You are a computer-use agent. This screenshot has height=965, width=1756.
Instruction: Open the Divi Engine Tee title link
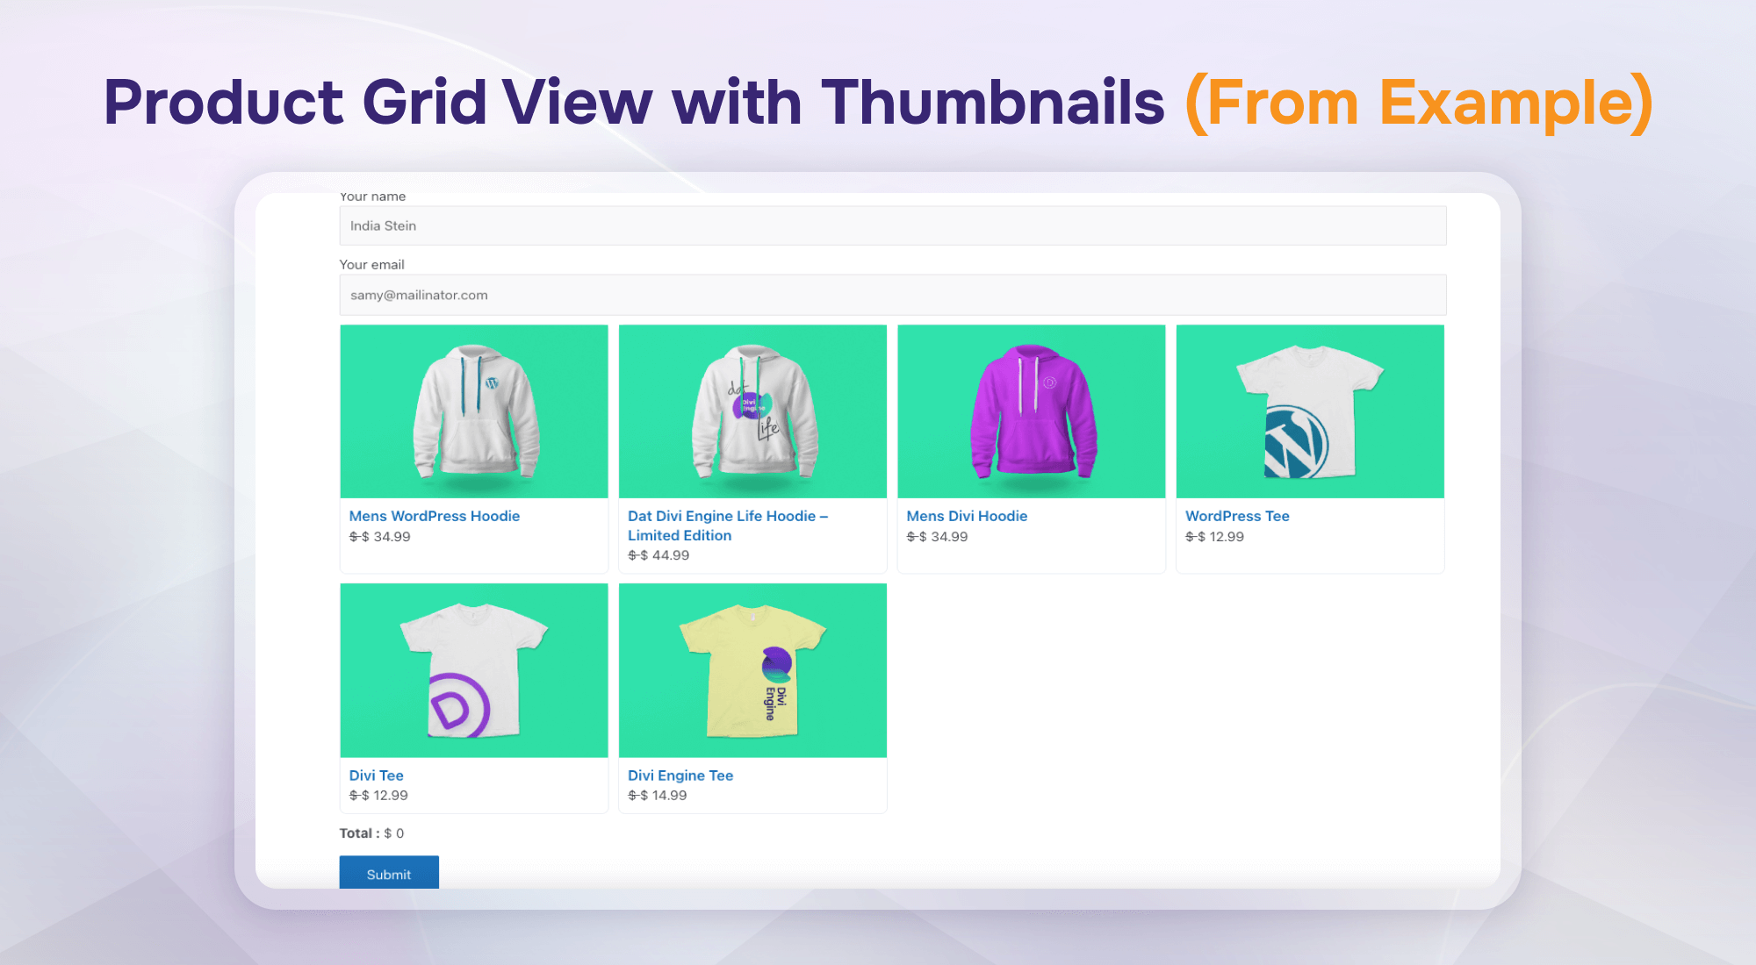pos(680,776)
